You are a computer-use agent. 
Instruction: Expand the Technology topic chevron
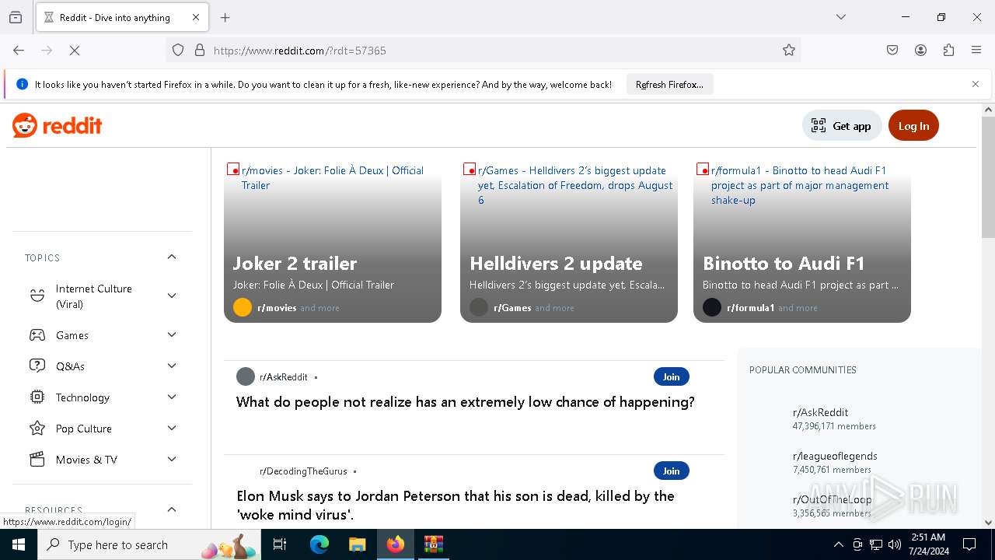172,397
